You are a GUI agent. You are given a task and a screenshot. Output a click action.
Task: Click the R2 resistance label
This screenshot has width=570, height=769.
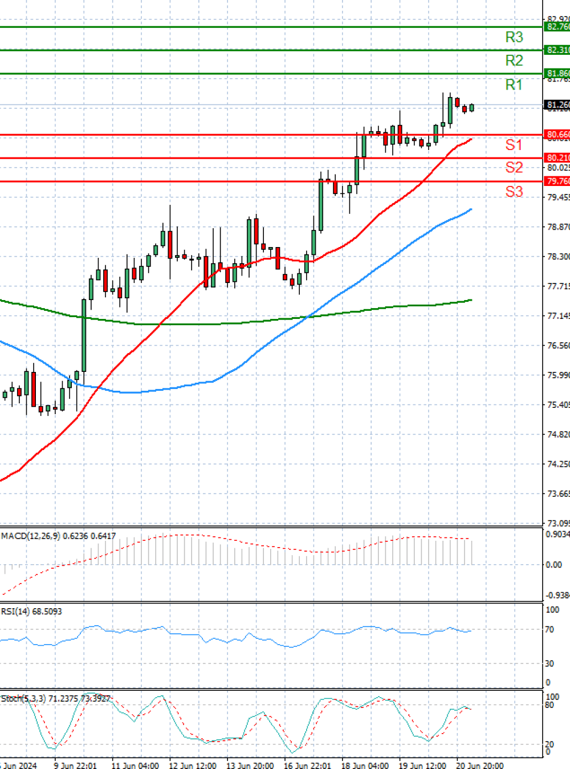pos(514,60)
